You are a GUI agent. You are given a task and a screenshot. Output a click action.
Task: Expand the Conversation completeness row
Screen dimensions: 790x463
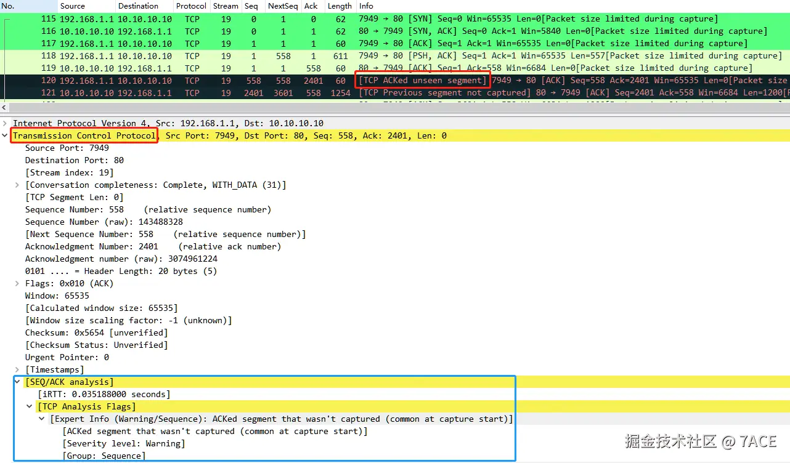tap(17, 185)
